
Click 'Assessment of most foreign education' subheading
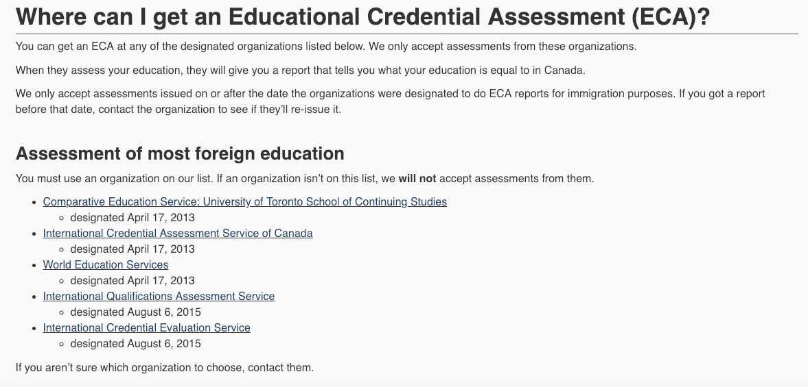(180, 153)
